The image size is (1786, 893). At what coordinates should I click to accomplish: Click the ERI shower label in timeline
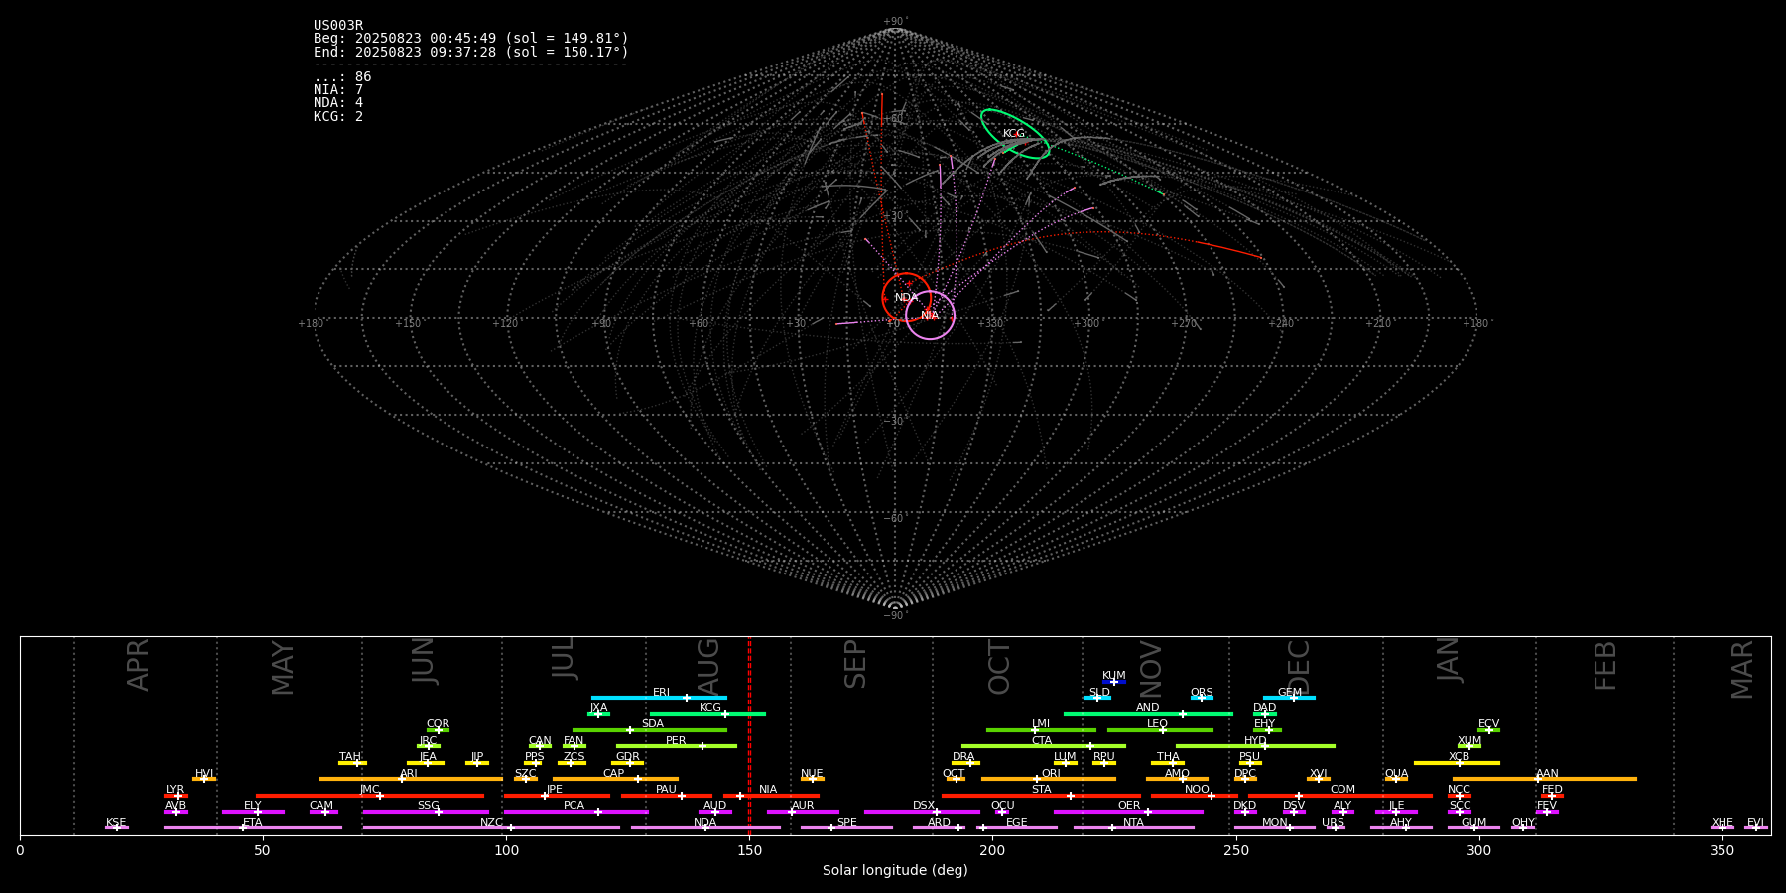661,693
